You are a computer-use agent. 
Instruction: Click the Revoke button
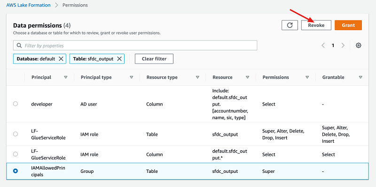click(316, 25)
